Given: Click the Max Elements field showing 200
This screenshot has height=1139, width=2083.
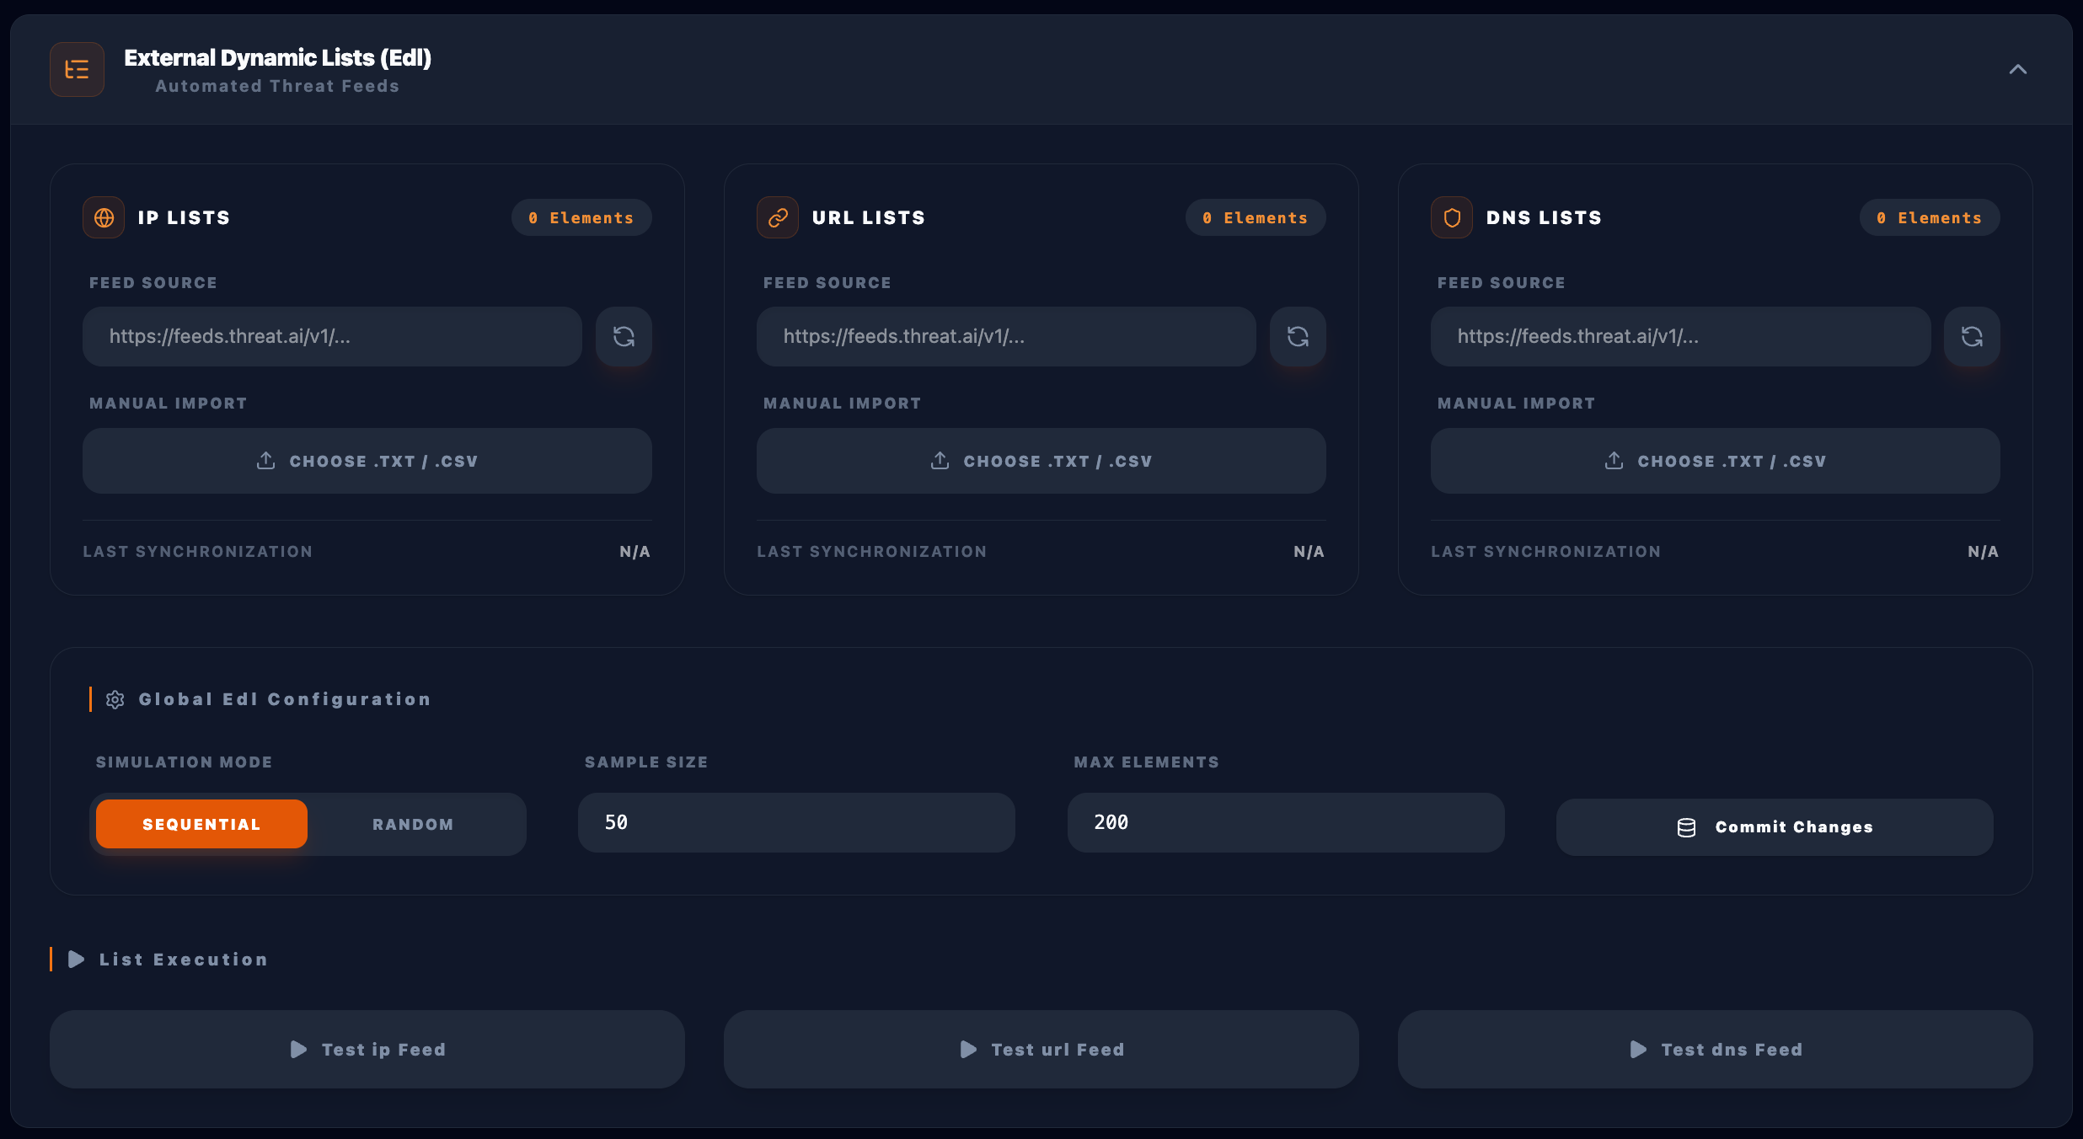Looking at the screenshot, I should [1286, 822].
